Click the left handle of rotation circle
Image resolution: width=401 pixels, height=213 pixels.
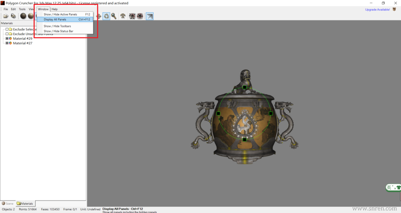click(x=219, y=114)
